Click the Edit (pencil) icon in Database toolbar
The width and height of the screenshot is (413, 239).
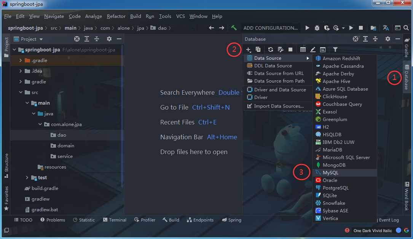click(313, 49)
